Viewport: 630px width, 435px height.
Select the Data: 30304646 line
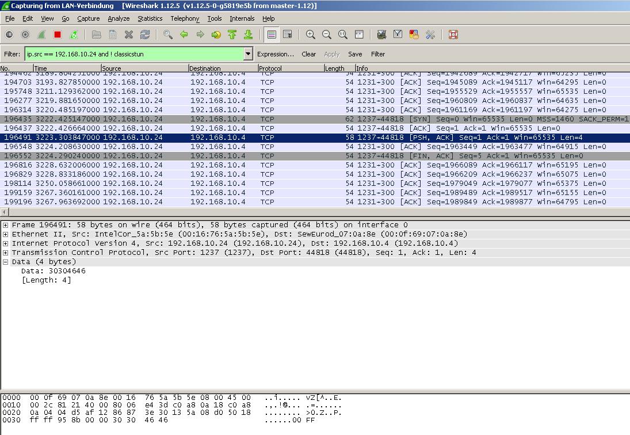[54, 270]
